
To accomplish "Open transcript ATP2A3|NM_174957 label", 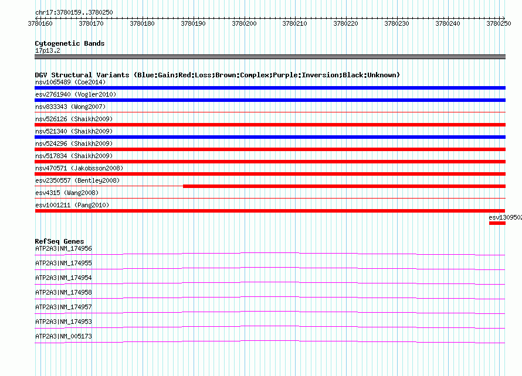I will (63, 307).
